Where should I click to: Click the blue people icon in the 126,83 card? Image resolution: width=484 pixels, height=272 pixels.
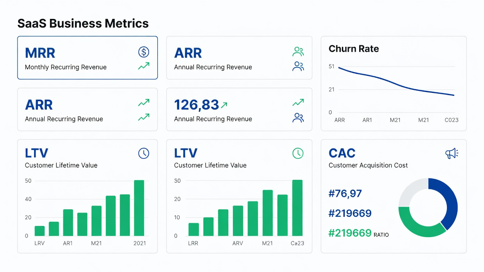[x=298, y=118]
